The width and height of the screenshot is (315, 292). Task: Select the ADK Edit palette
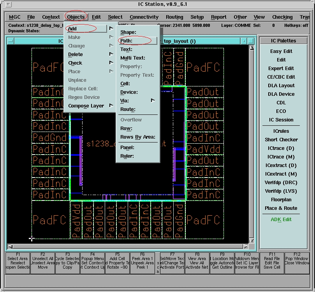click(281, 219)
